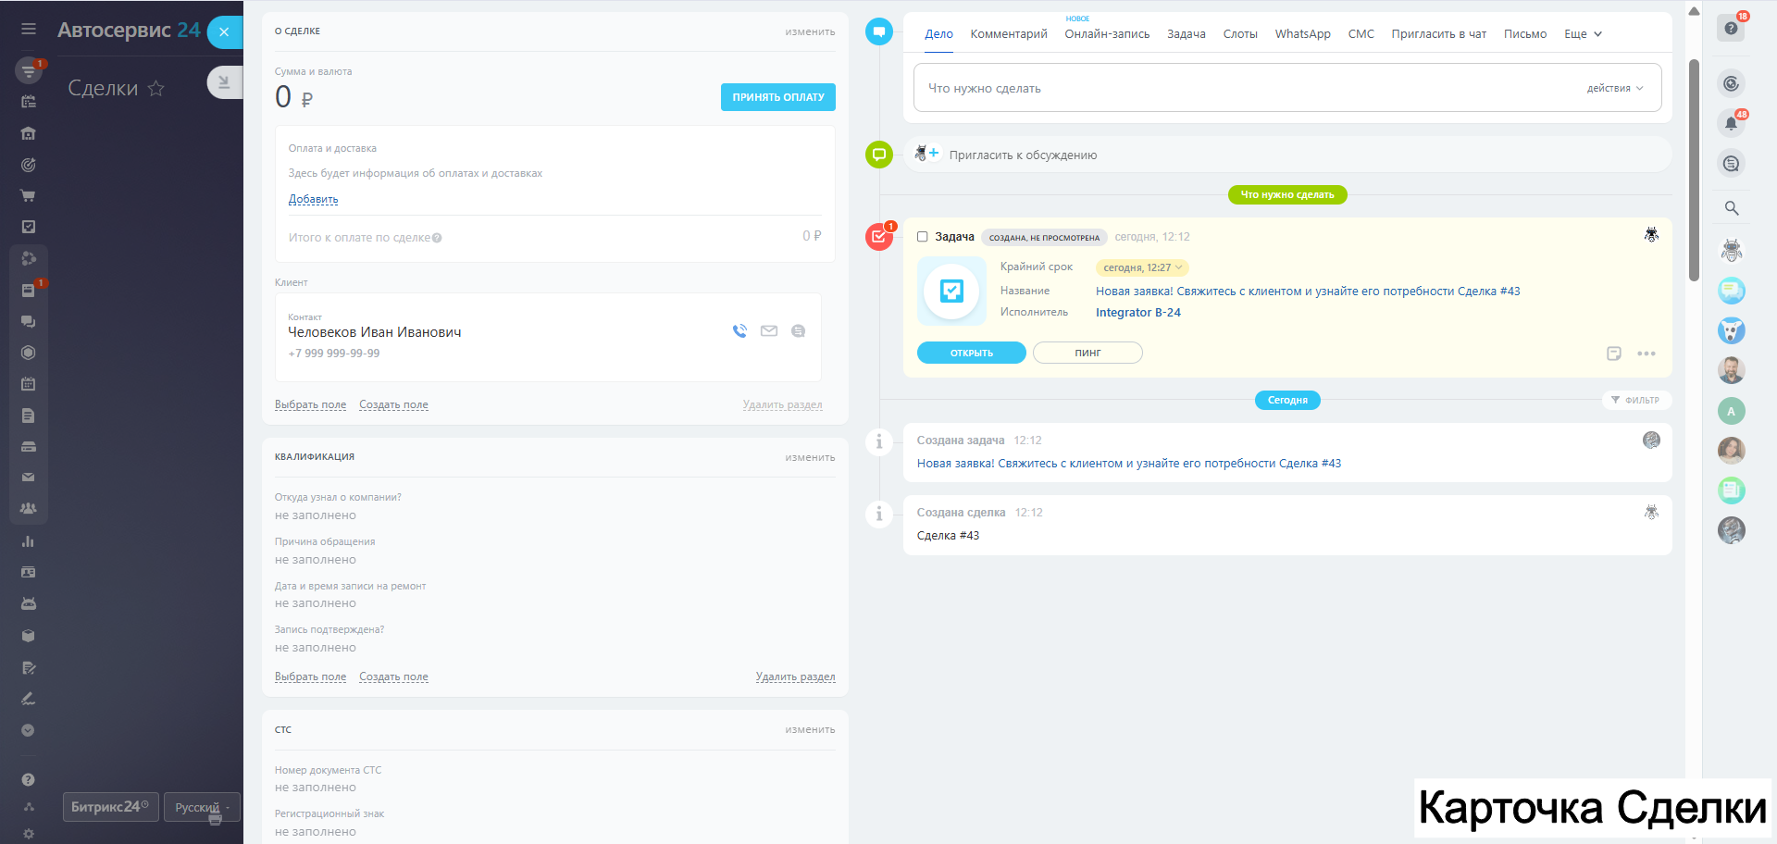Click ПРИНЯТЬ ОПЛАТУ button
This screenshot has width=1777, height=844.
coord(778,97)
